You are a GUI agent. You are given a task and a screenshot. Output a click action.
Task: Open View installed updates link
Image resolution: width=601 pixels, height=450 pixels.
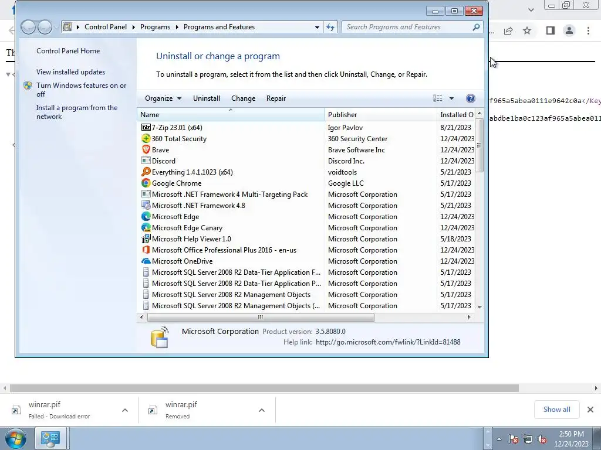(70, 72)
